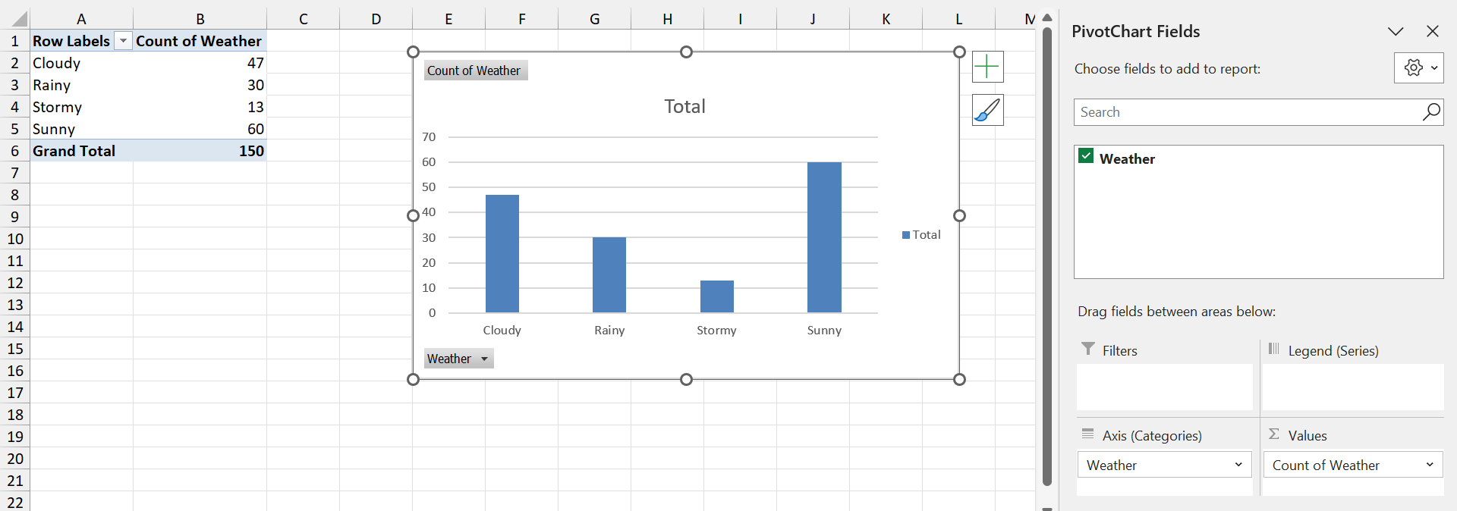Screen dimensions: 1457x511
Task: Click the vertical scrollbar up arrow
Action: (1047, 17)
